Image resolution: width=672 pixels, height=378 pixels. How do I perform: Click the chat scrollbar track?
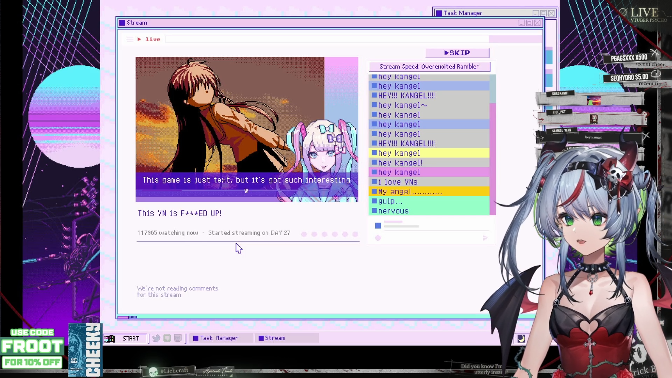(x=492, y=157)
